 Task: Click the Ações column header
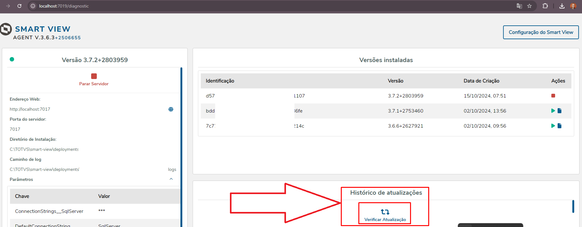coord(558,81)
